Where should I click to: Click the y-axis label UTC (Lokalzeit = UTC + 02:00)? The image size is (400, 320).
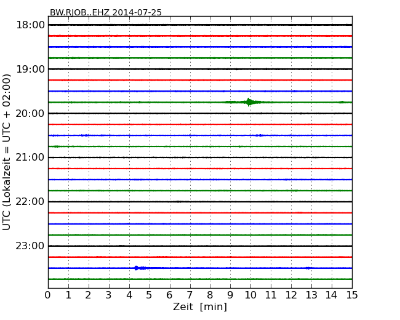(7, 152)
